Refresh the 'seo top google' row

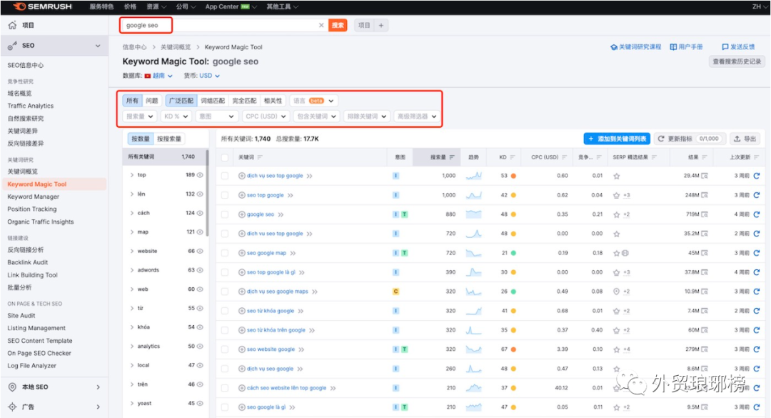pyautogui.click(x=756, y=195)
